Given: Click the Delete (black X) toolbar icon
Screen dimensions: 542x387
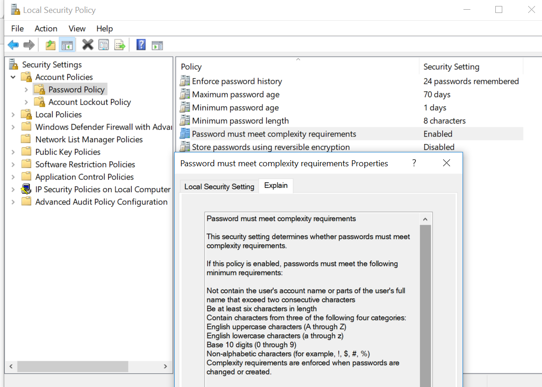Looking at the screenshot, I should pos(88,45).
